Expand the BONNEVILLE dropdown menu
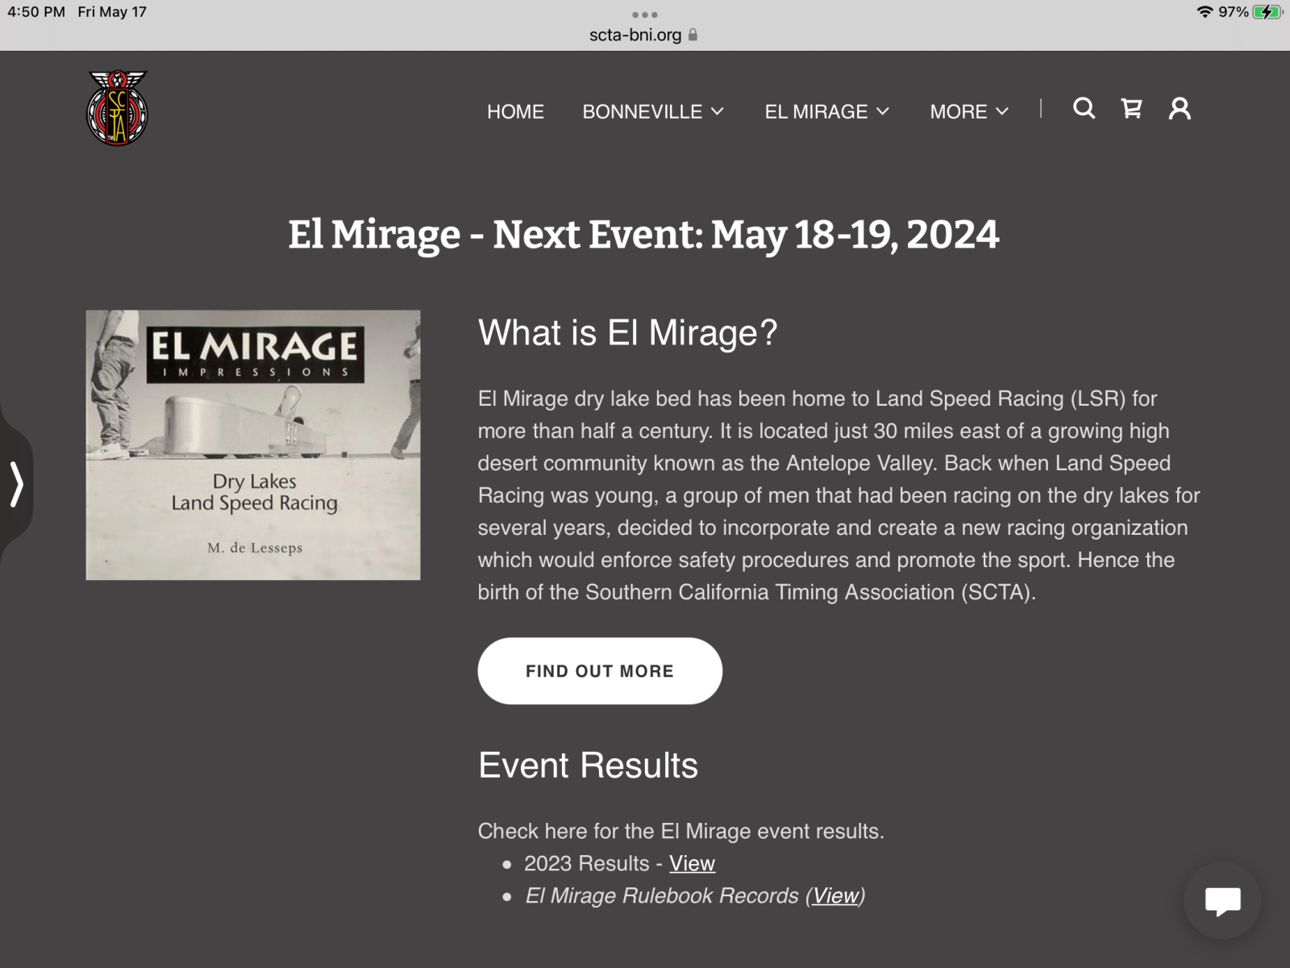Screen dimensions: 1290x968 (x=653, y=111)
